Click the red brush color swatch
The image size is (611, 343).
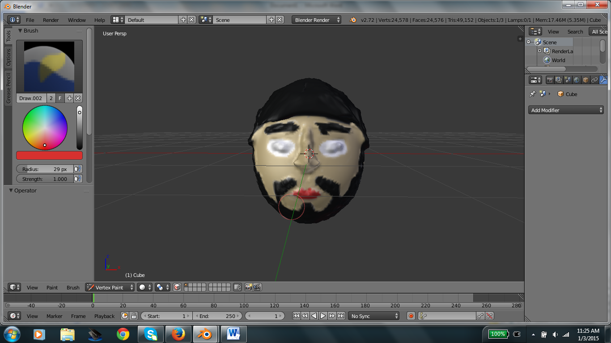pyautogui.click(x=50, y=155)
